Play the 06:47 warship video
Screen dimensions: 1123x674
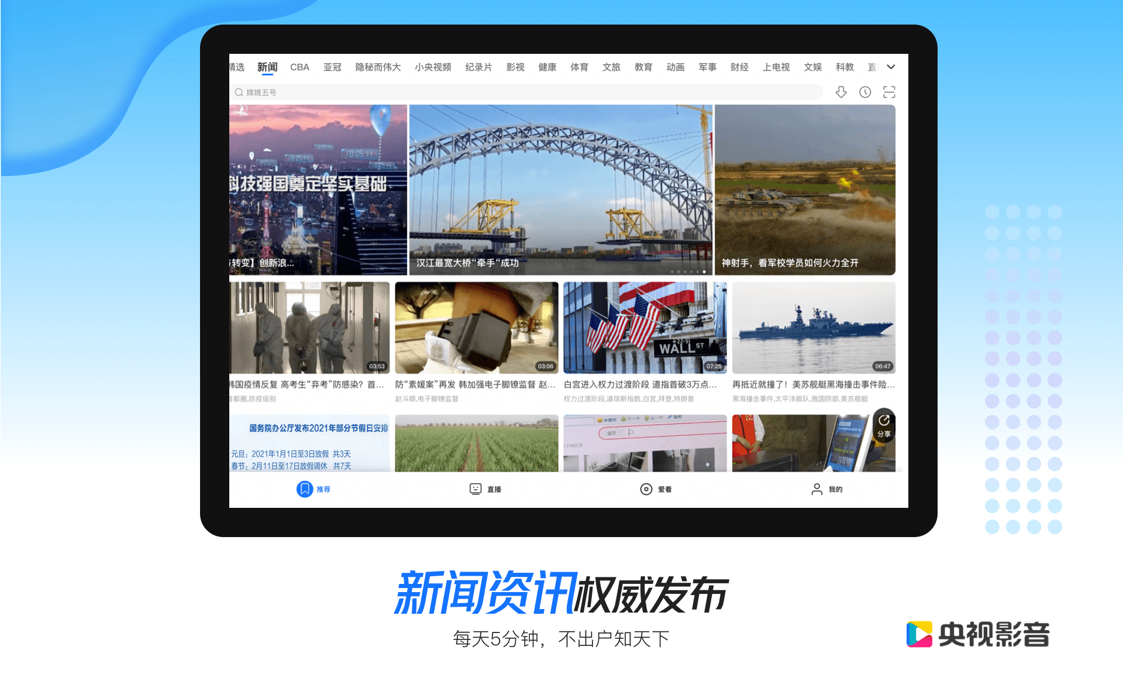814,328
